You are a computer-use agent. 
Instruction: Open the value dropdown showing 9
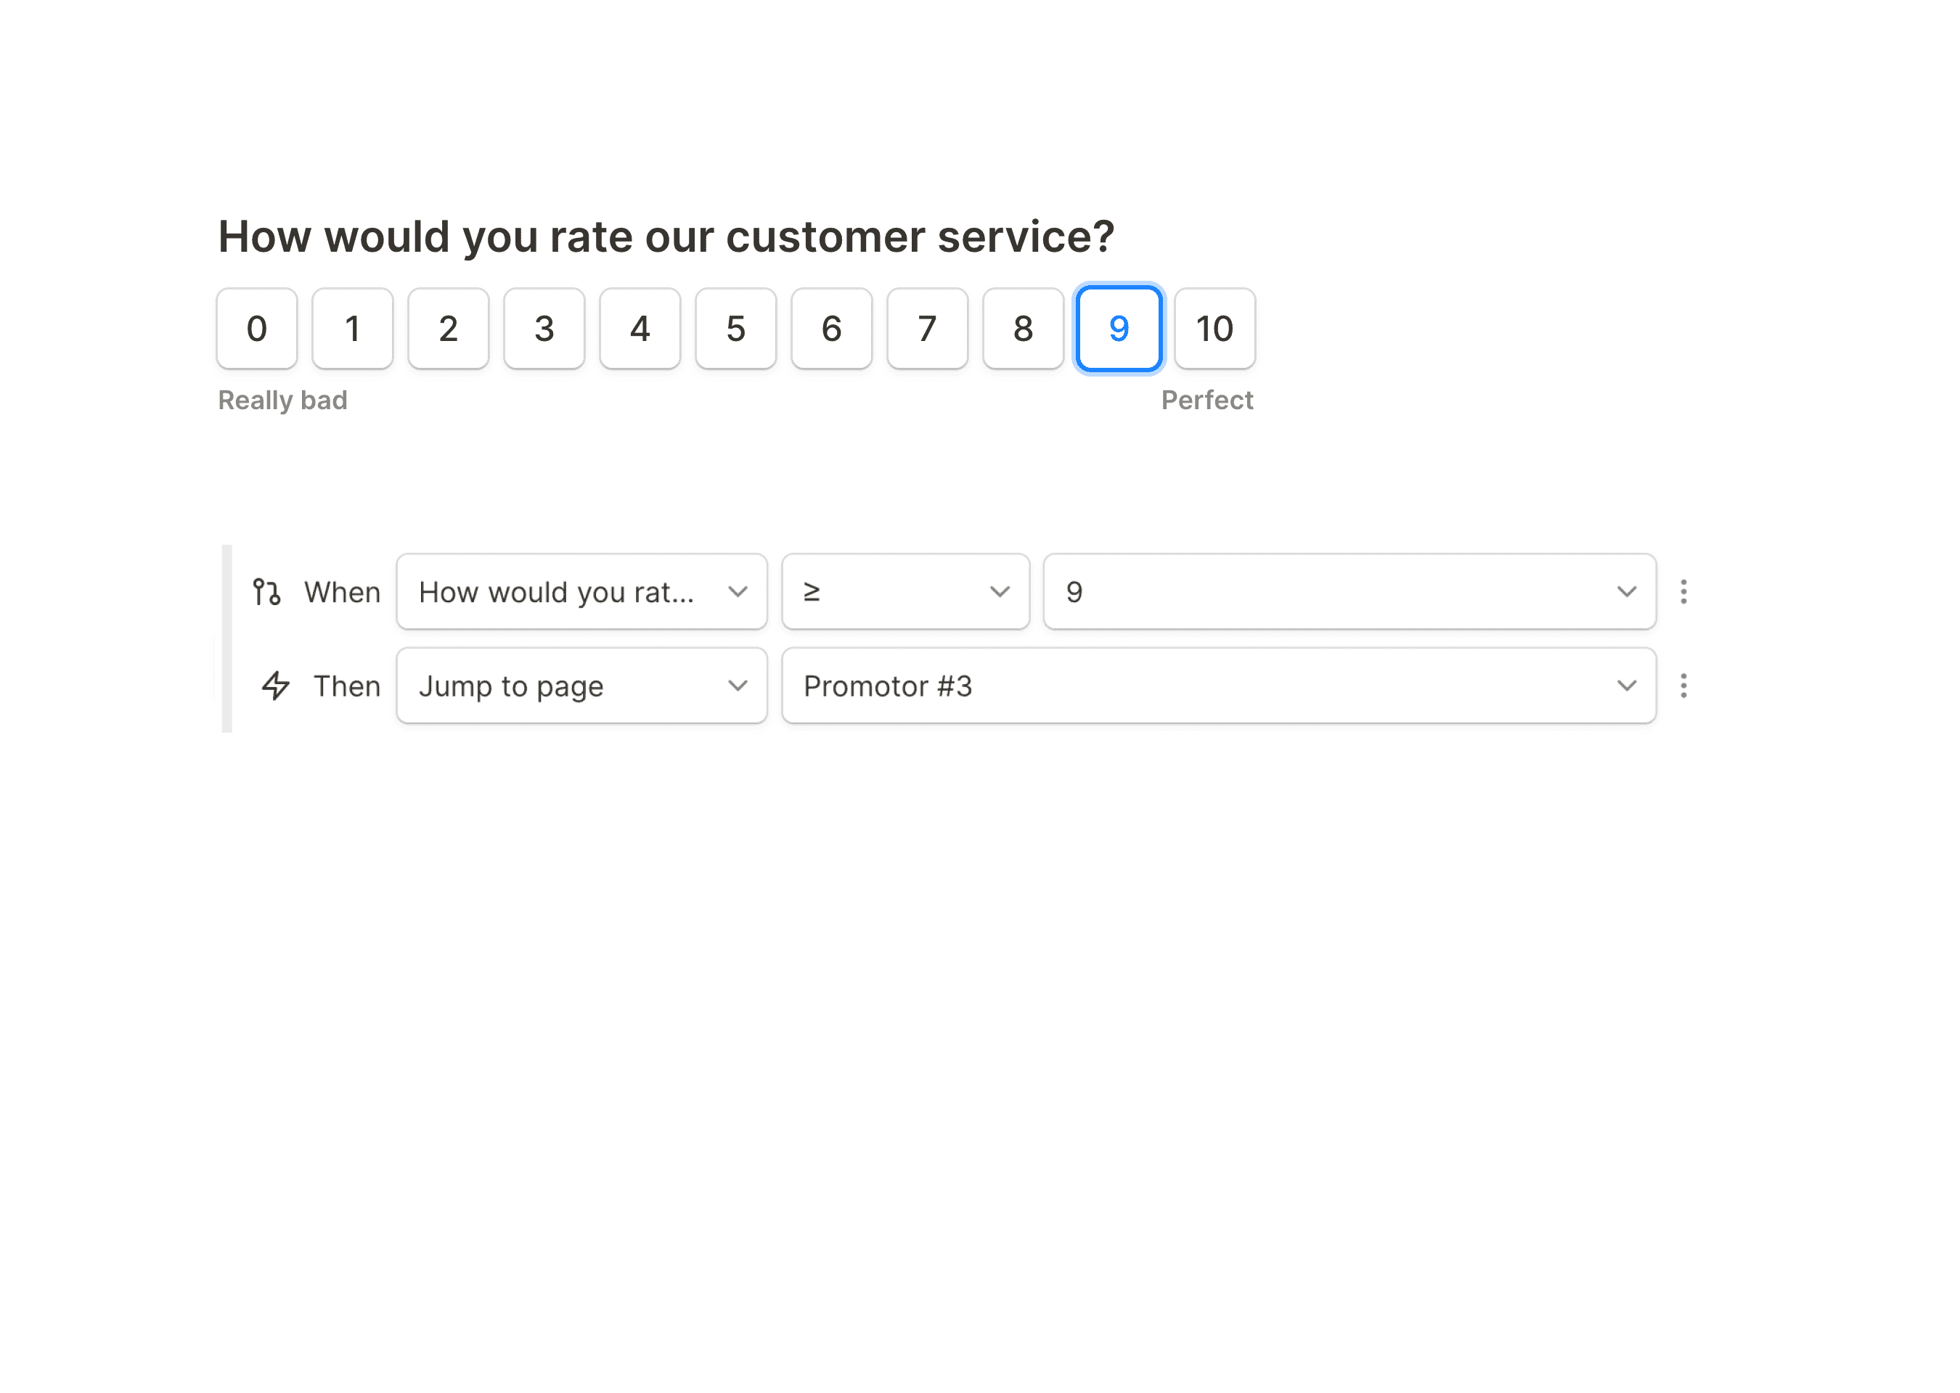(1348, 592)
